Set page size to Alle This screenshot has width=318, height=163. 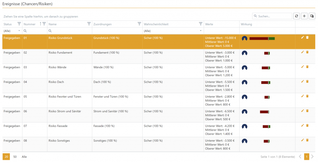24,157
